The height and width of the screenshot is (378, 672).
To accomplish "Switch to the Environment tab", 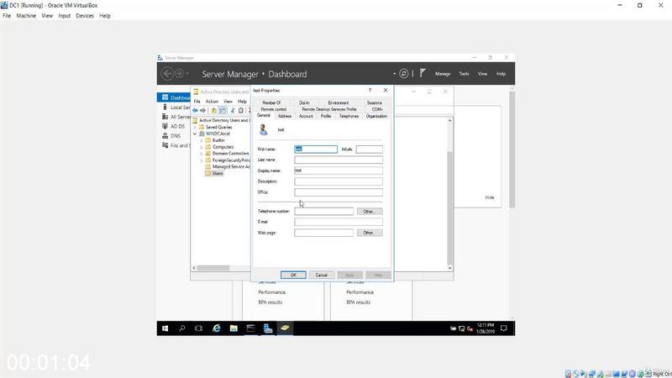I will 339,102.
